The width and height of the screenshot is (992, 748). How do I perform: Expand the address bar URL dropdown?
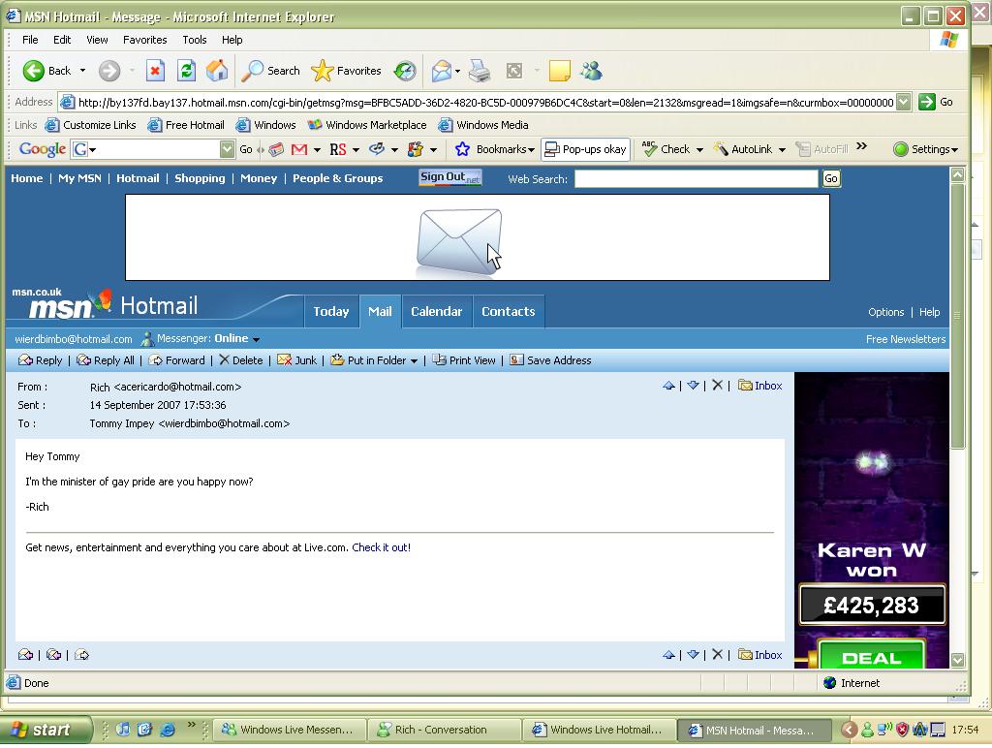pos(904,102)
